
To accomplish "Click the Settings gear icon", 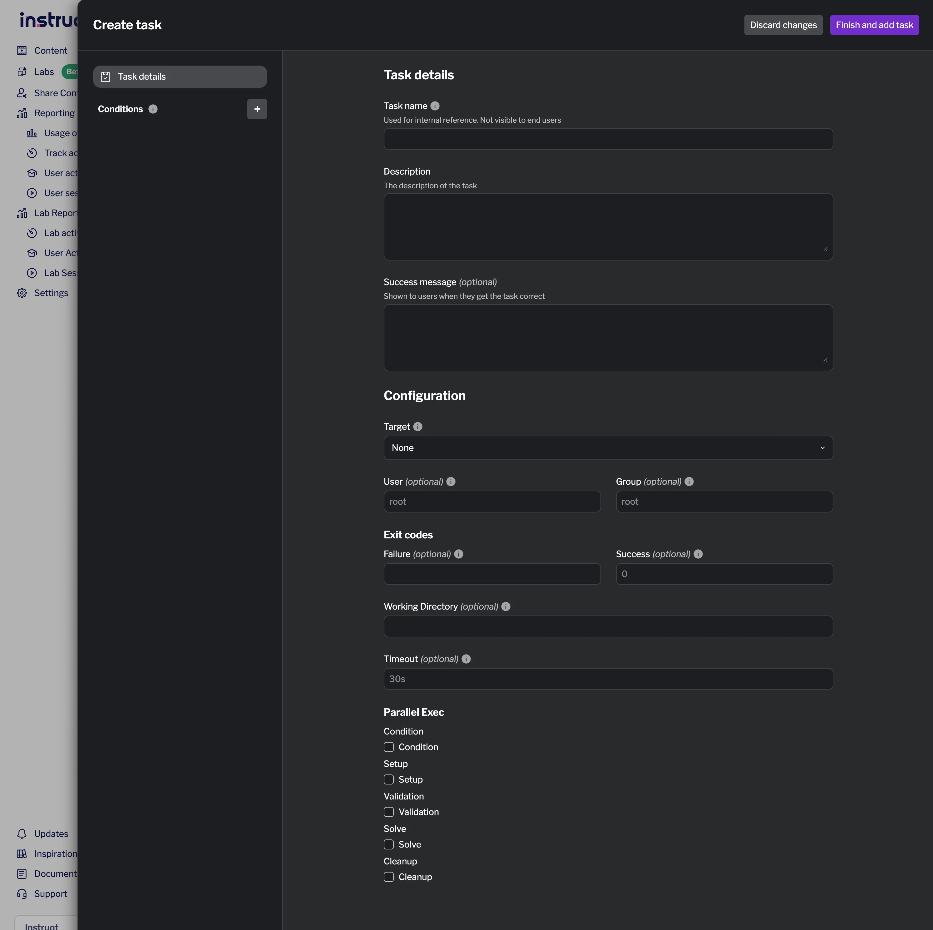I will (x=22, y=293).
